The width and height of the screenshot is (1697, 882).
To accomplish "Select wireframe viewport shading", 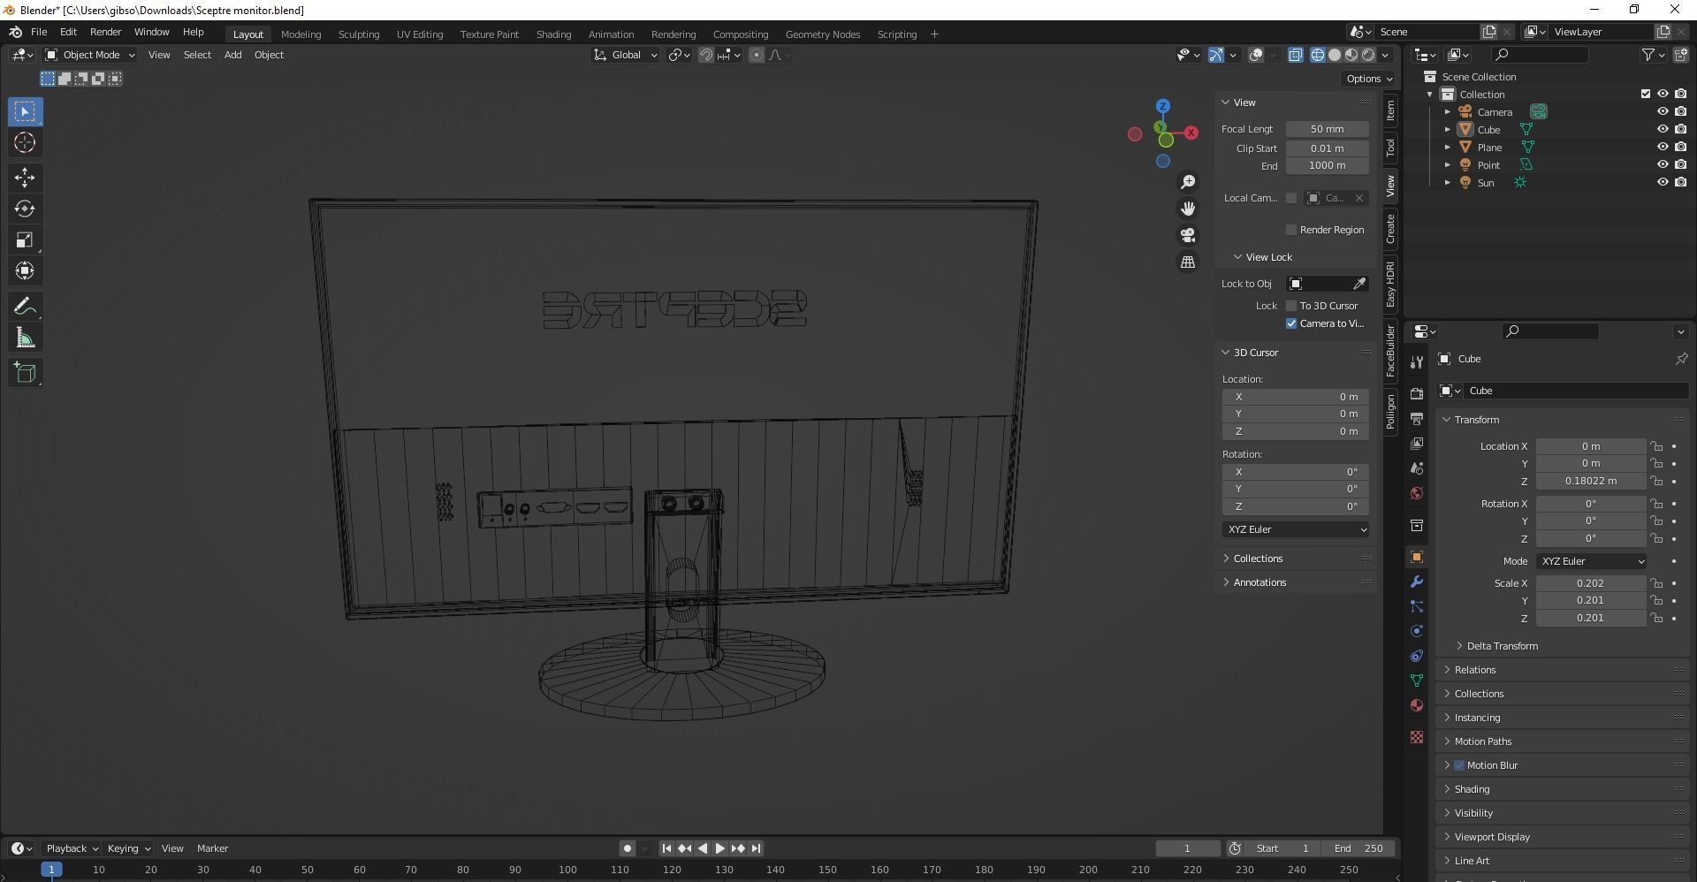I will [1318, 55].
